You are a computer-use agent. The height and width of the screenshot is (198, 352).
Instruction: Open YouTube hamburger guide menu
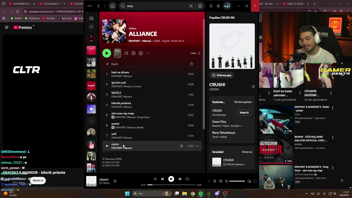coord(7,27)
